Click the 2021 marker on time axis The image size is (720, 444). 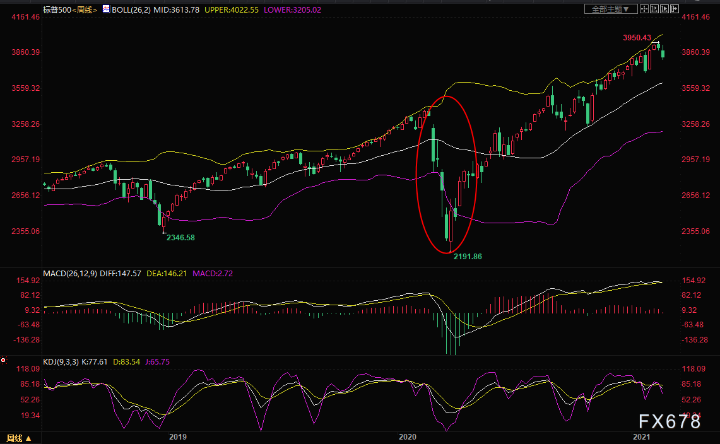pos(641,437)
